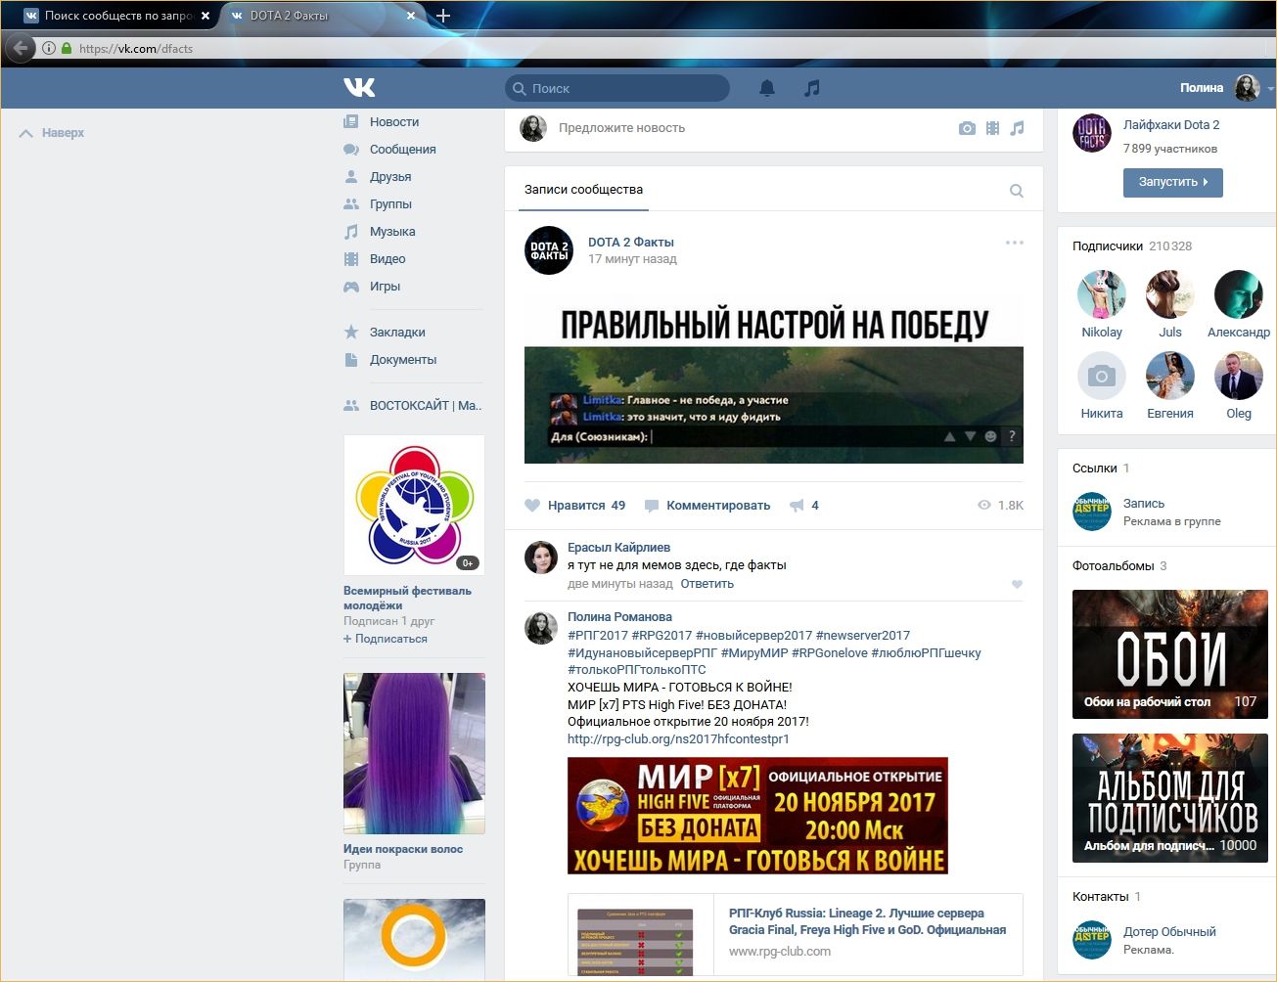Share post via megaphone icon
This screenshot has width=1277, height=982.
(x=797, y=506)
